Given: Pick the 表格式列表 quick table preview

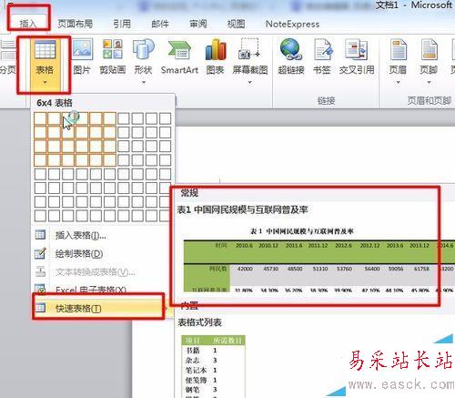Looking at the screenshot, I should tap(214, 366).
